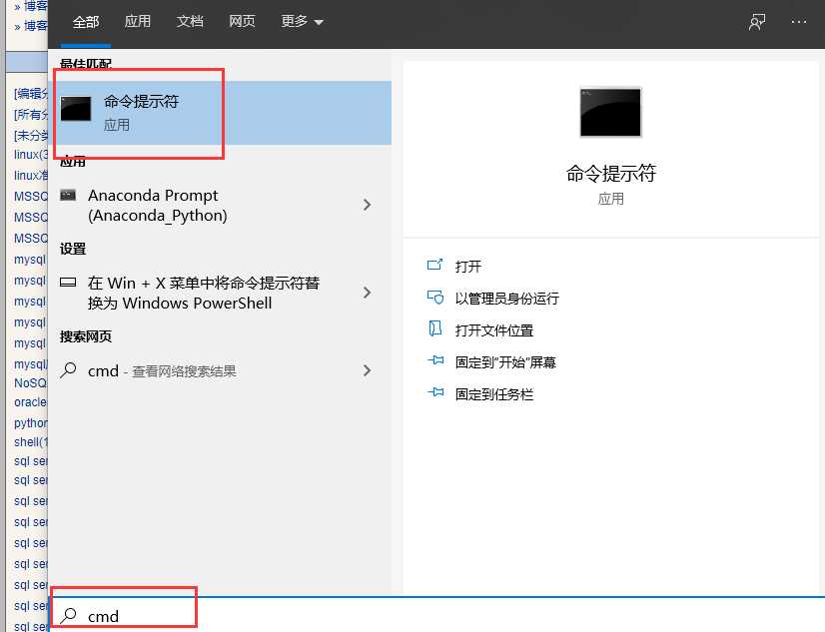Expand the Anaconda Prompt result chevron

pos(368,205)
